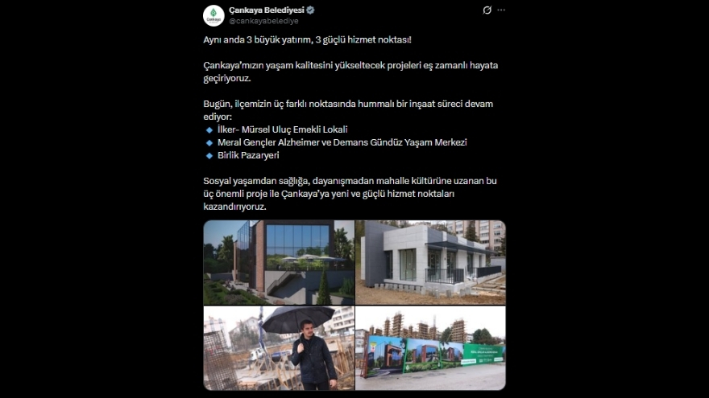Click diamond bullet beside Birlik Pazaryeri

pyautogui.click(x=209, y=156)
